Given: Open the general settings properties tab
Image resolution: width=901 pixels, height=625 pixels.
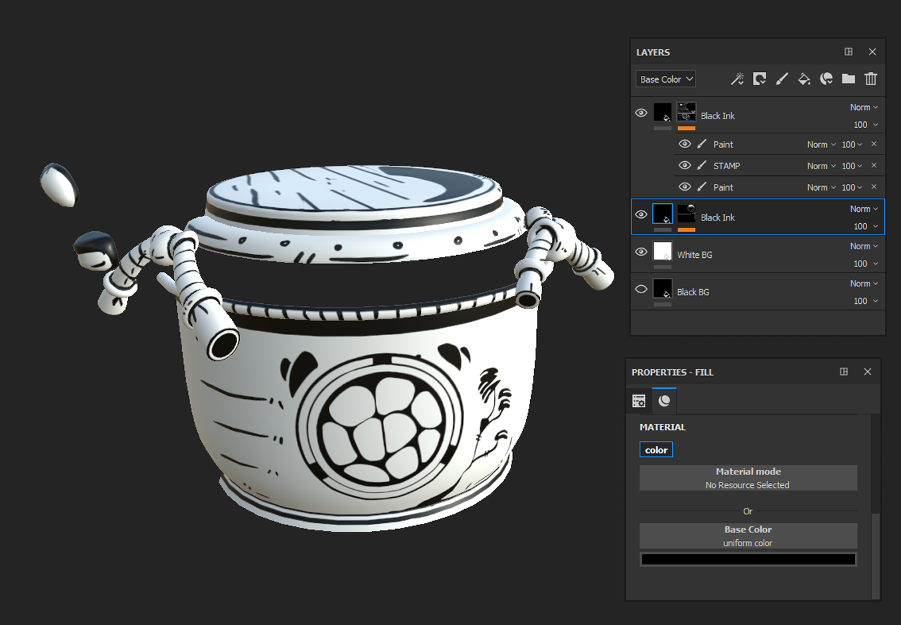Looking at the screenshot, I should (639, 400).
